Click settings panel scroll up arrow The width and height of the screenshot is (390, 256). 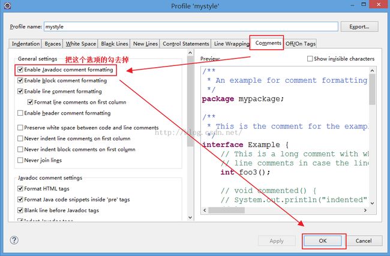[x=190, y=53]
